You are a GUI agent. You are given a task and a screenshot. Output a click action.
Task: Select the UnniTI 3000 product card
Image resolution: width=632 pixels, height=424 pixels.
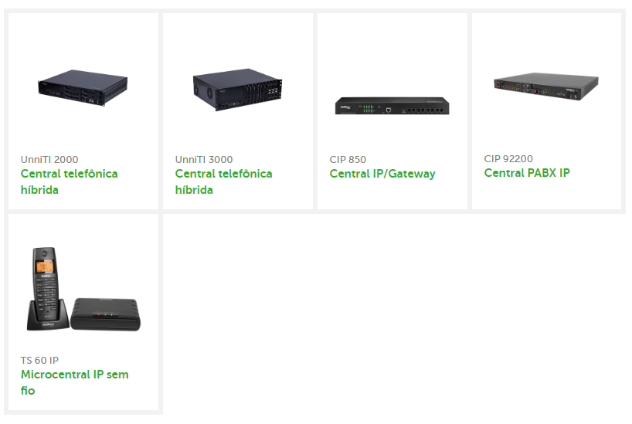238,111
